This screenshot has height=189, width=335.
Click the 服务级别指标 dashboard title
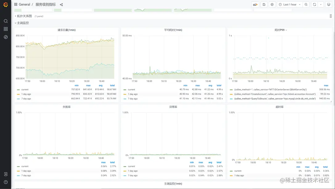click(46, 5)
